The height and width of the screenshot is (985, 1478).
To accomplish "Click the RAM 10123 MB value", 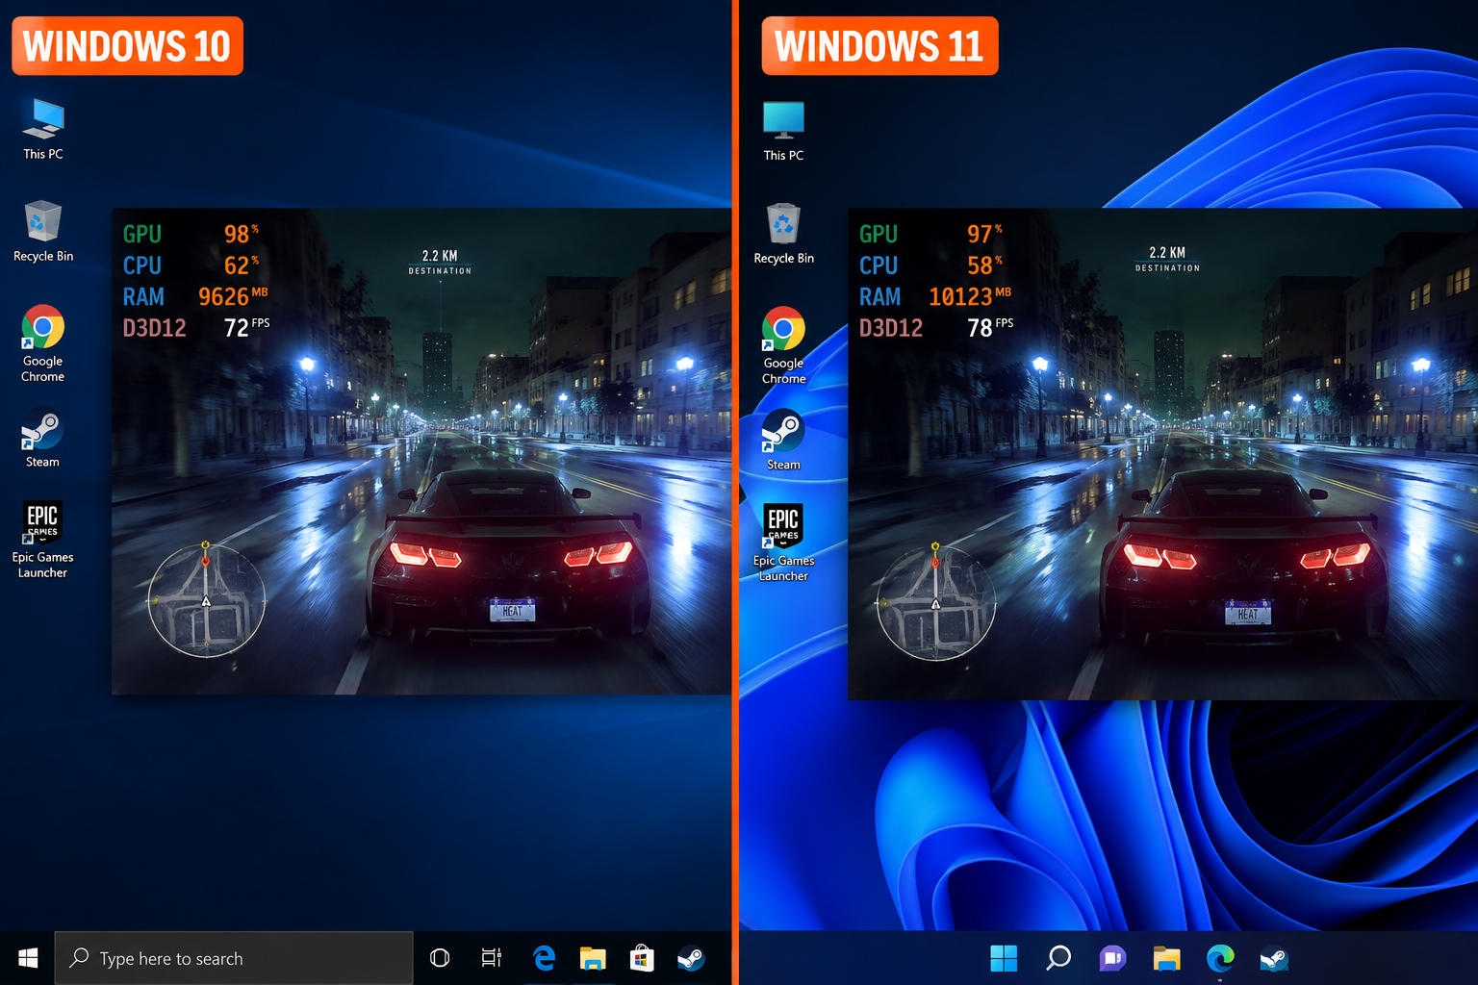I will point(970,296).
